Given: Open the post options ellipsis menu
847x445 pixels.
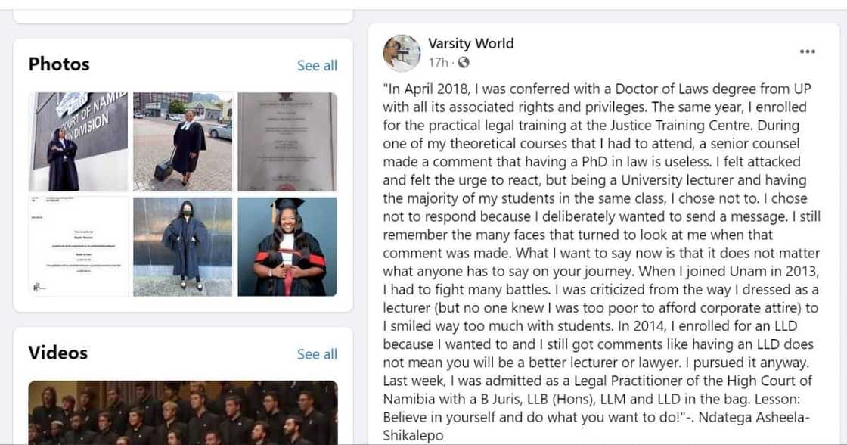Looking at the screenshot, I should [808, 50].
